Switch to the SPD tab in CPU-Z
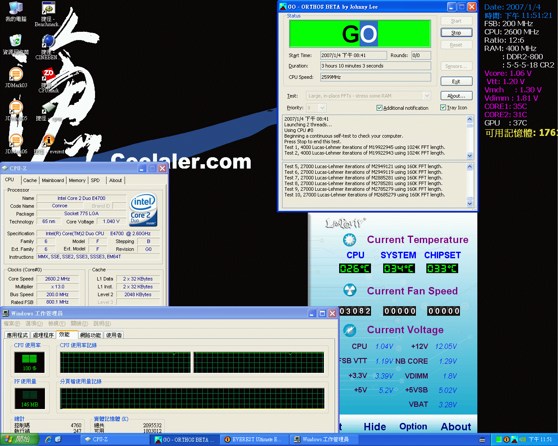The image size is (558, 446). click(x=95, y=180)
